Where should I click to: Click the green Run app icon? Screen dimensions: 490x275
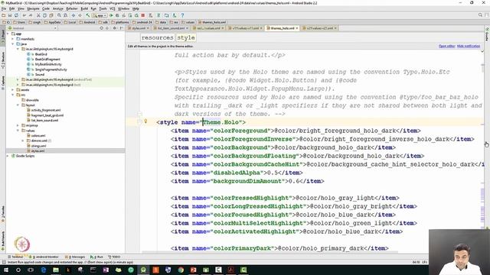(111, 15)
